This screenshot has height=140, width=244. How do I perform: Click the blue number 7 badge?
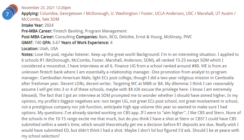(x=7, y=15)
